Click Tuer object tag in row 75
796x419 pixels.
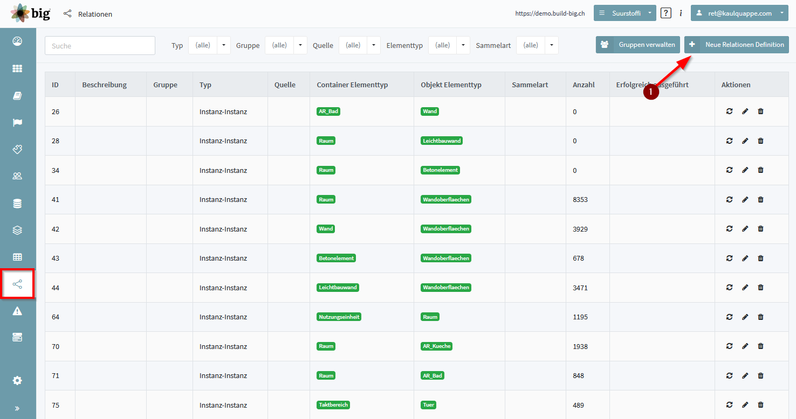[x=429, y=405]
